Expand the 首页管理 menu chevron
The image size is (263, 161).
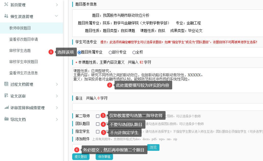(x=57, y=5)
